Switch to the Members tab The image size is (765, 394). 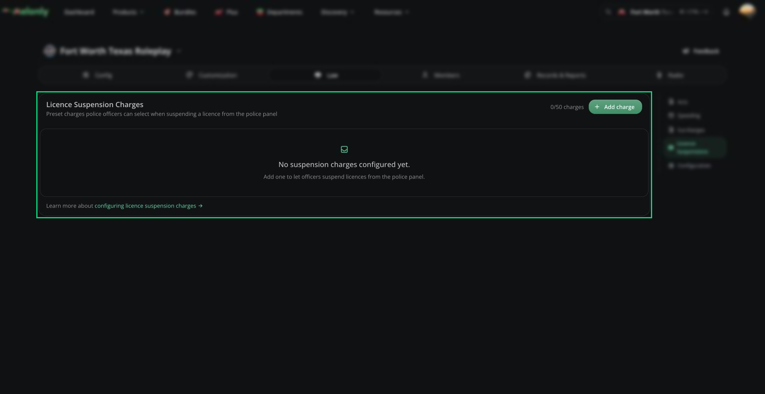click(442, 75)
